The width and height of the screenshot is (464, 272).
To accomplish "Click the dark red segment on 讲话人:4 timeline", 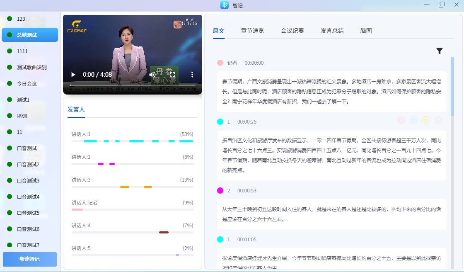I will [x=164, y=232].
